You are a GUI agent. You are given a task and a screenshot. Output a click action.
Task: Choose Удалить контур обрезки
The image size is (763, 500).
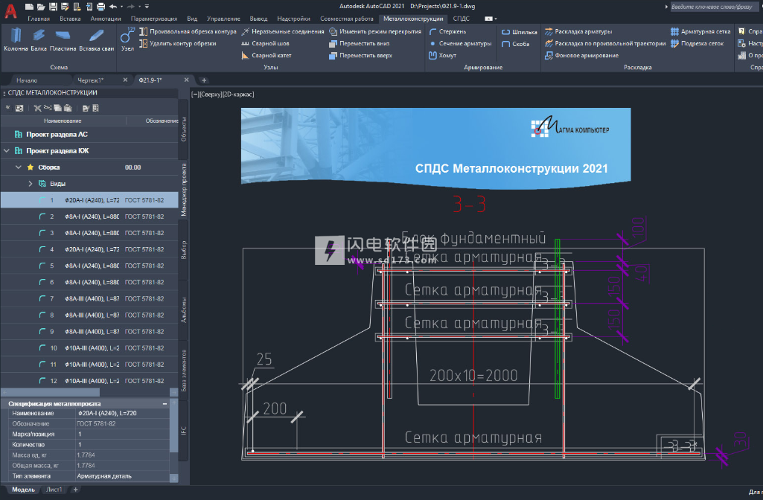coord(178,43)
